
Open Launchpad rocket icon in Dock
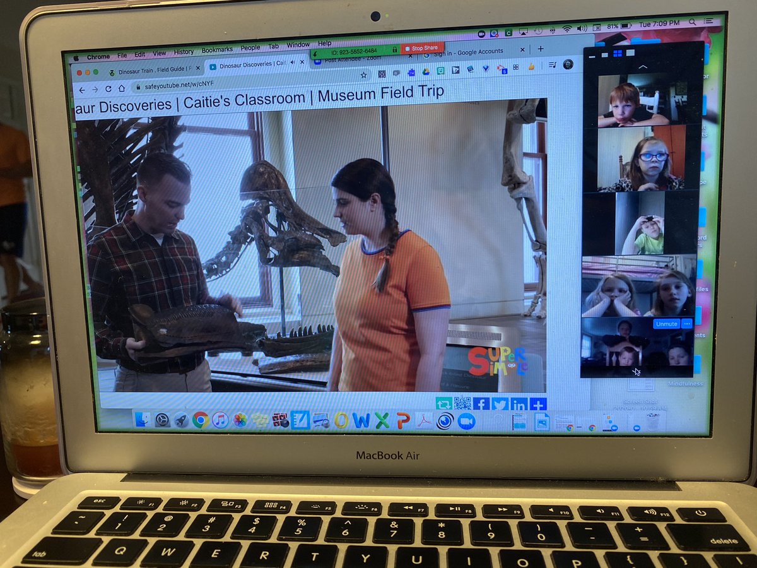[181, 420]
